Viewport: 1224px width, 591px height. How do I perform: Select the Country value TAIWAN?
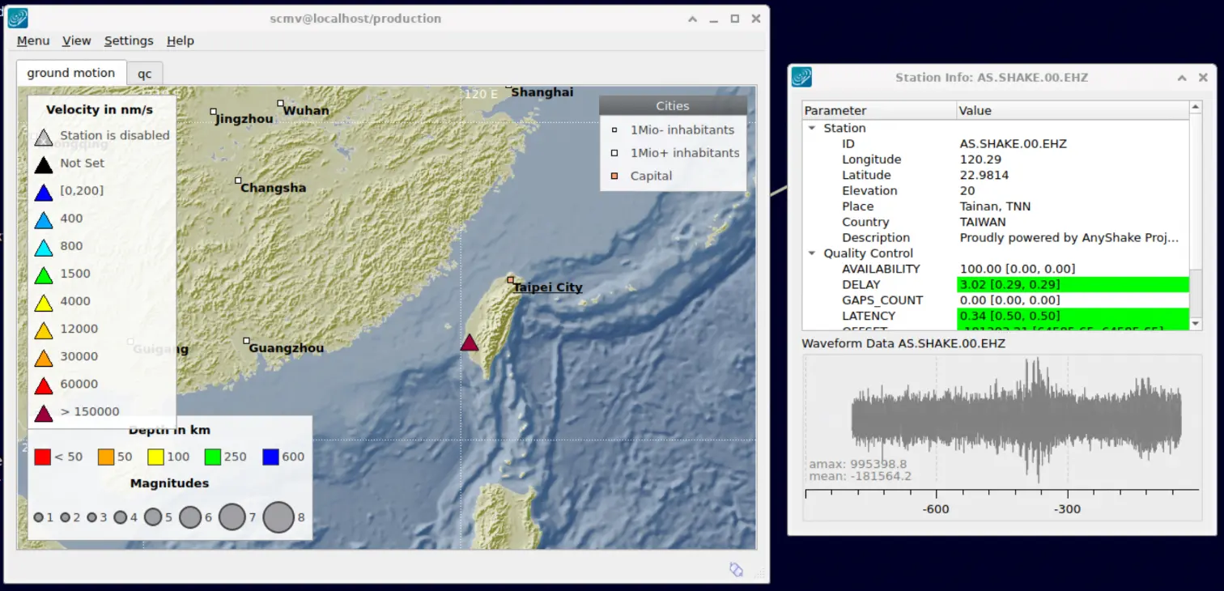(x=983, y=222)
